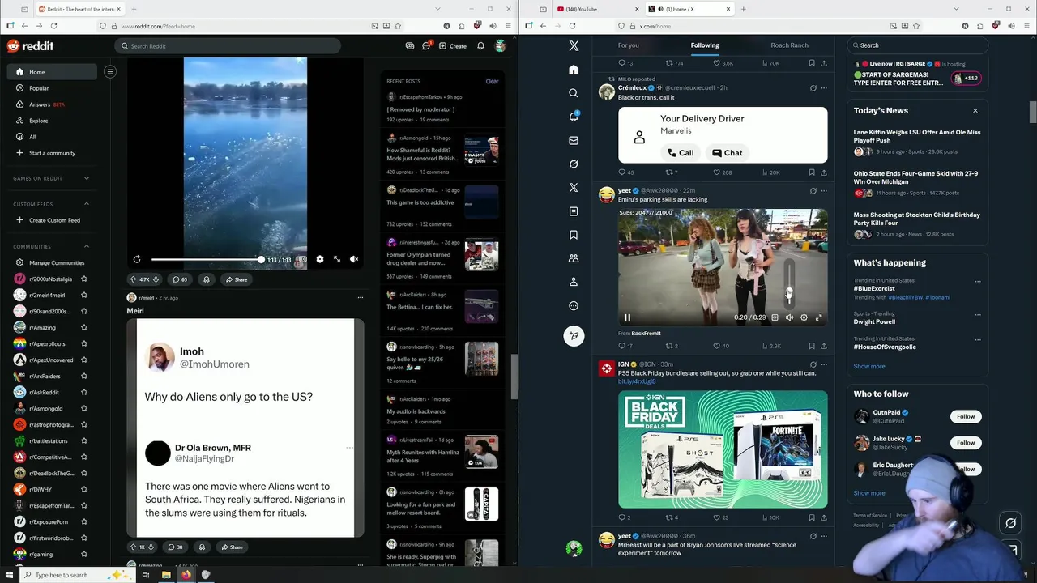Open Reddit notifications bell in header
The width and height of the screenshot is (1037, 583).
(480, 46)
